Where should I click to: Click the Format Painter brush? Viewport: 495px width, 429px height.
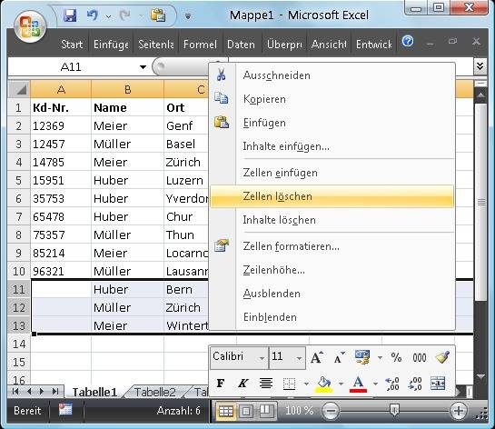coord(442,357)
